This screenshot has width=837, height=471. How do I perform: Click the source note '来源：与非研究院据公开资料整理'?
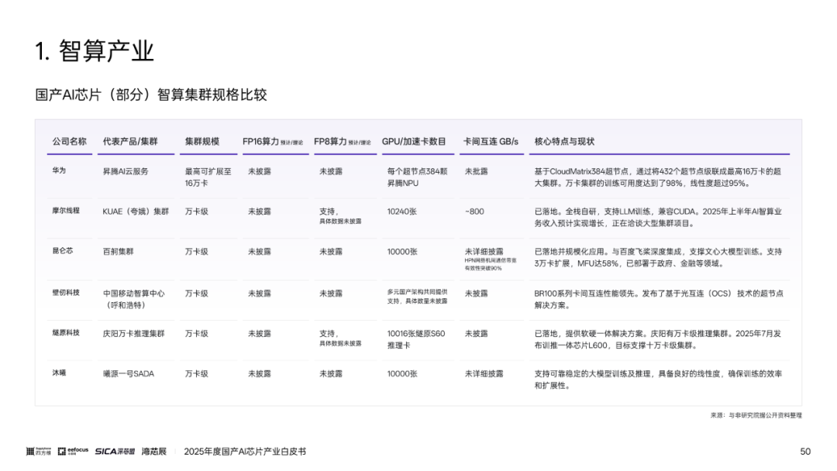(x=756, y=415)
